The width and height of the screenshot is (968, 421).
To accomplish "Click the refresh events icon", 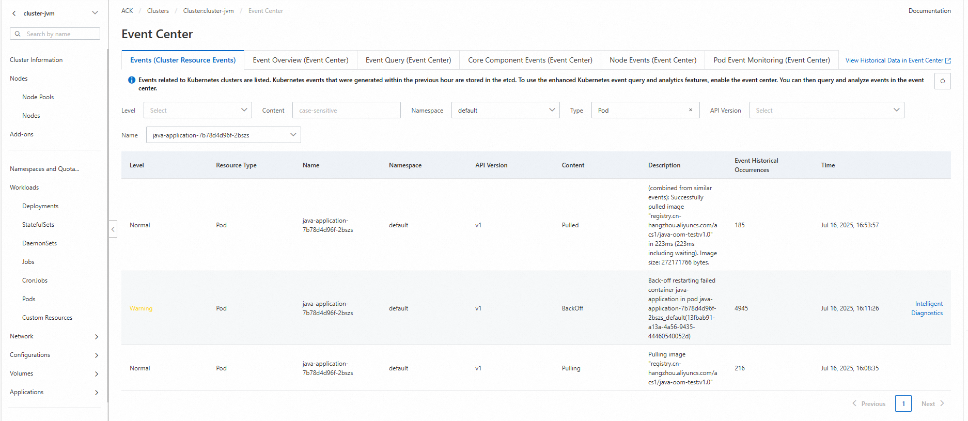I will pos(942,81).
